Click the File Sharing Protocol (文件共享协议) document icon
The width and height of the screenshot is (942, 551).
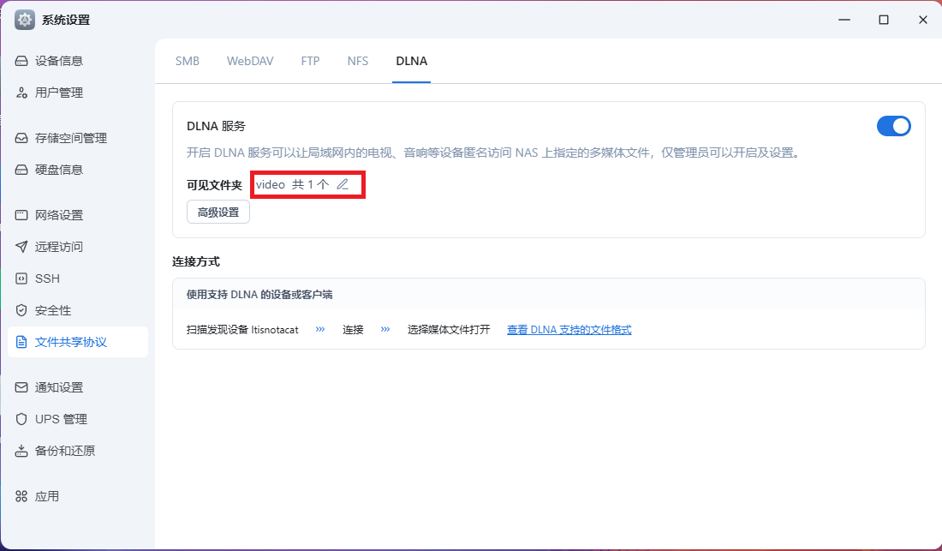(x=21, y=342)
